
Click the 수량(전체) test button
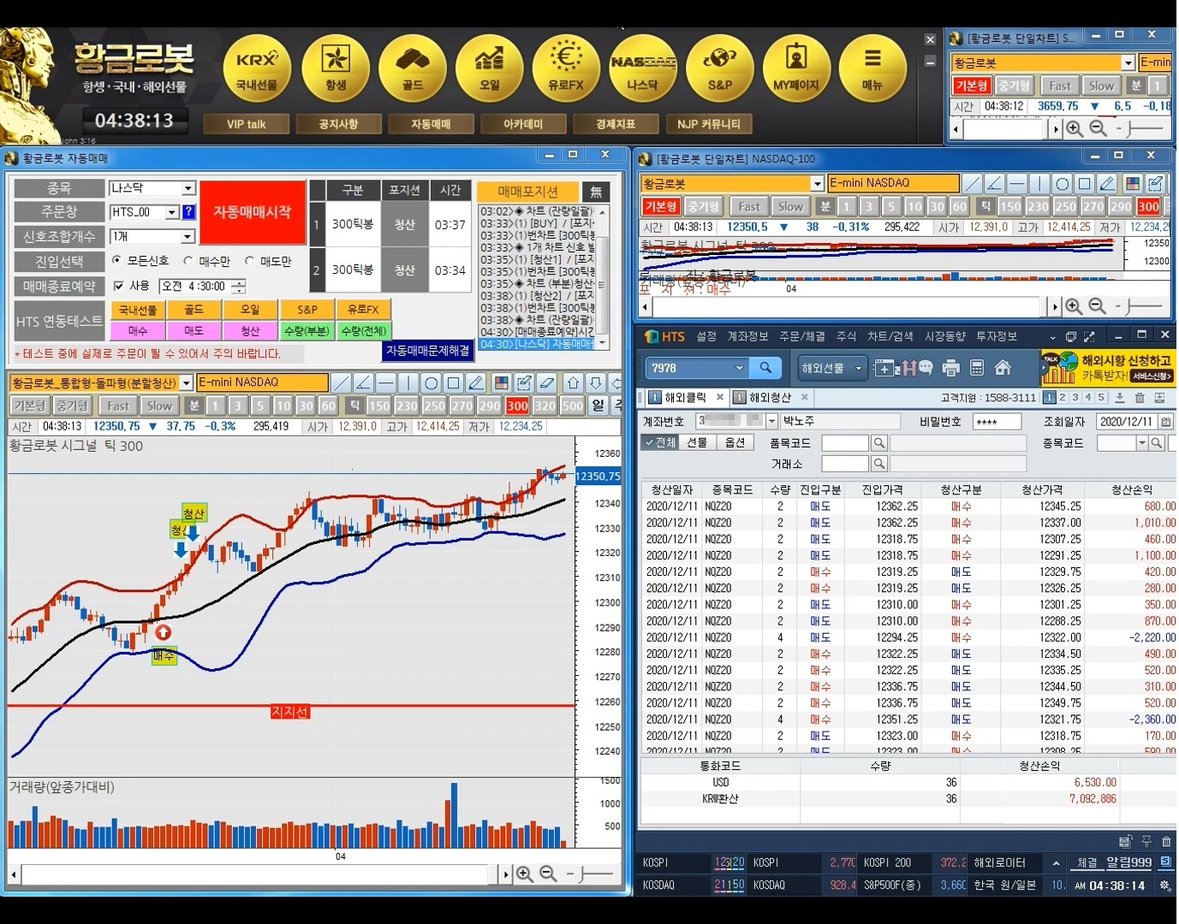(363, 331)
